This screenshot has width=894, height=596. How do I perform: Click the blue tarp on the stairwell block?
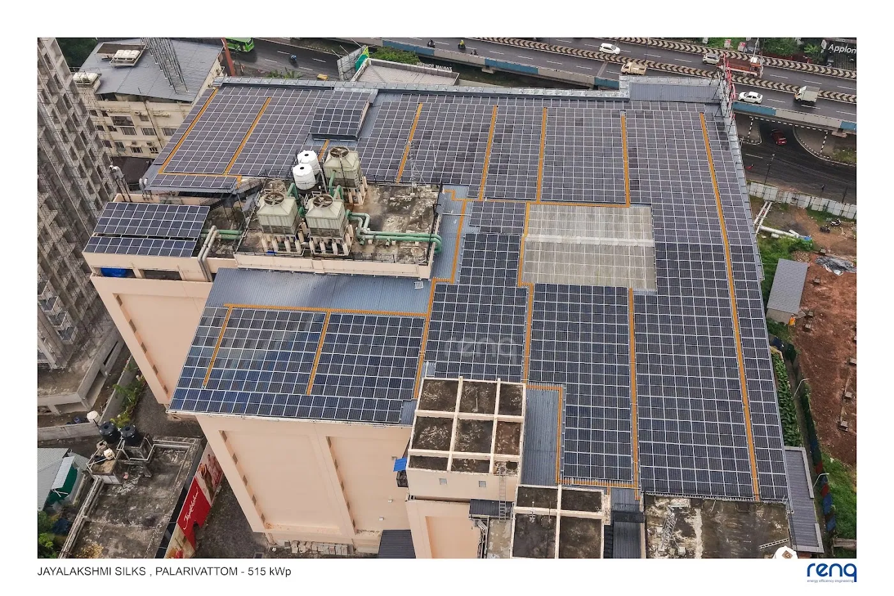(x=400, y=464)
